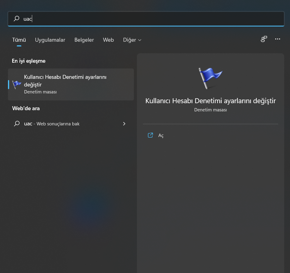Click 'Denetim masası' under the preview title

coord(210,110)
